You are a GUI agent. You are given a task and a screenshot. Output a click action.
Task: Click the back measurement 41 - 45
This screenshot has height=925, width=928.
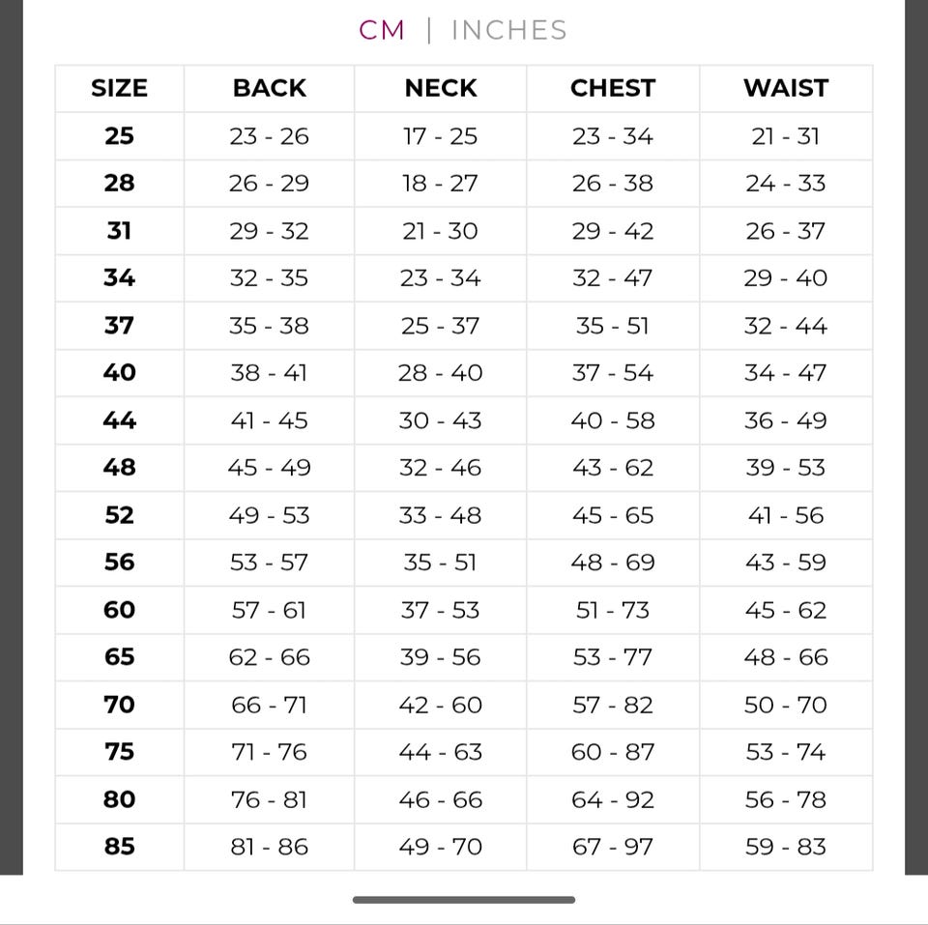point(269,420)
